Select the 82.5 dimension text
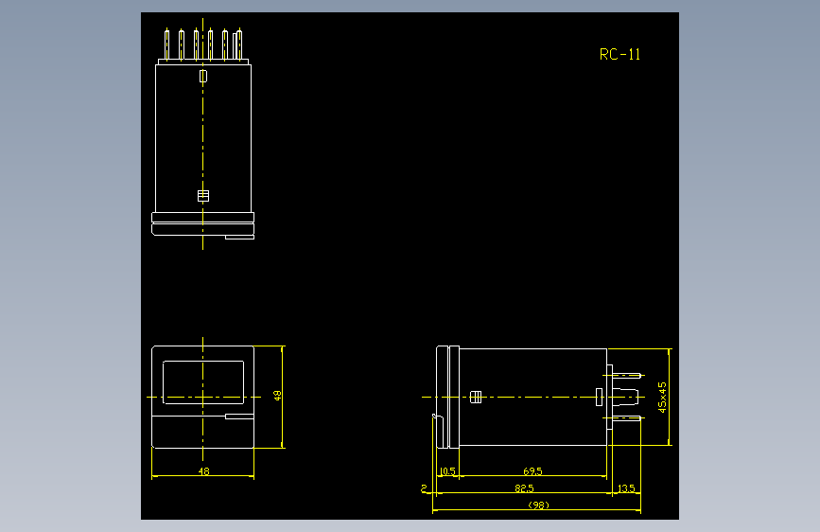 coord(524,488)
